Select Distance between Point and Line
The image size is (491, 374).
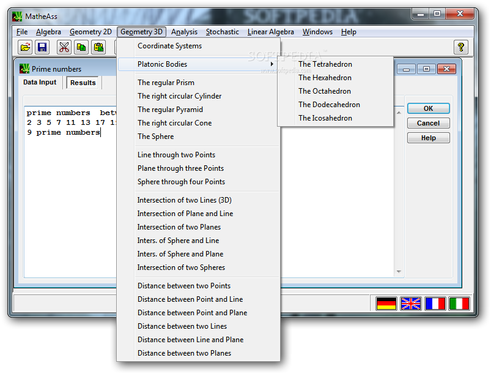click(199, 299)
